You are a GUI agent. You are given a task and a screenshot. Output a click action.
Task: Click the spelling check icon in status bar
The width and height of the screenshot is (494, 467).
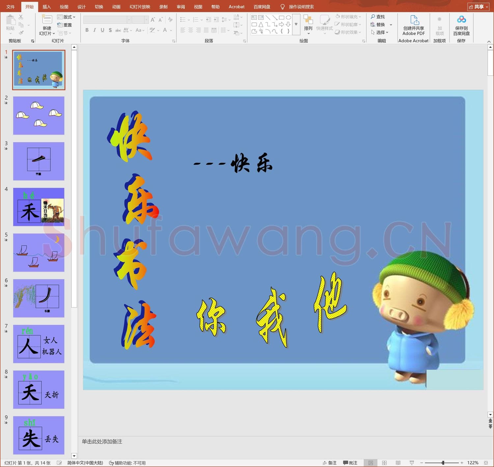(59, 463)
